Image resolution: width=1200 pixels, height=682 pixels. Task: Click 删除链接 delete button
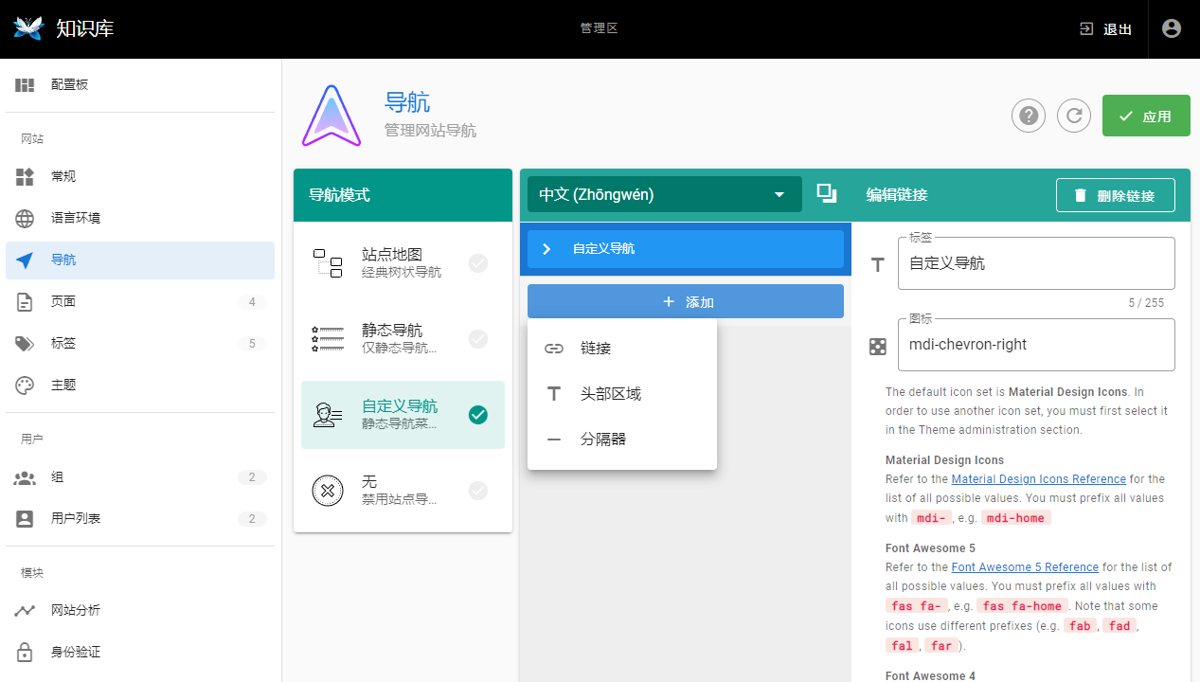pyautogui.click(x=1116, y=195)
